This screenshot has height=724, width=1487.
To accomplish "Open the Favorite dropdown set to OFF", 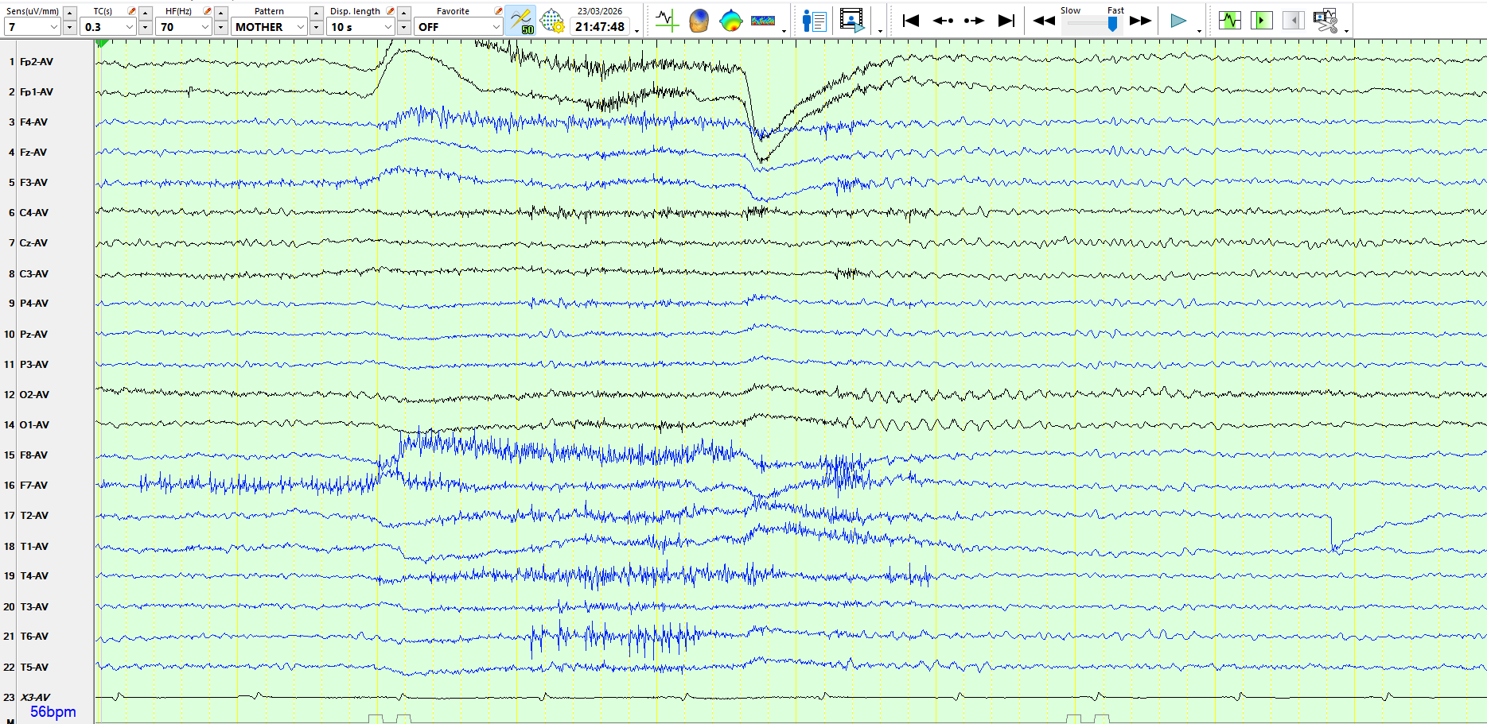I will (x=496, y=27).
